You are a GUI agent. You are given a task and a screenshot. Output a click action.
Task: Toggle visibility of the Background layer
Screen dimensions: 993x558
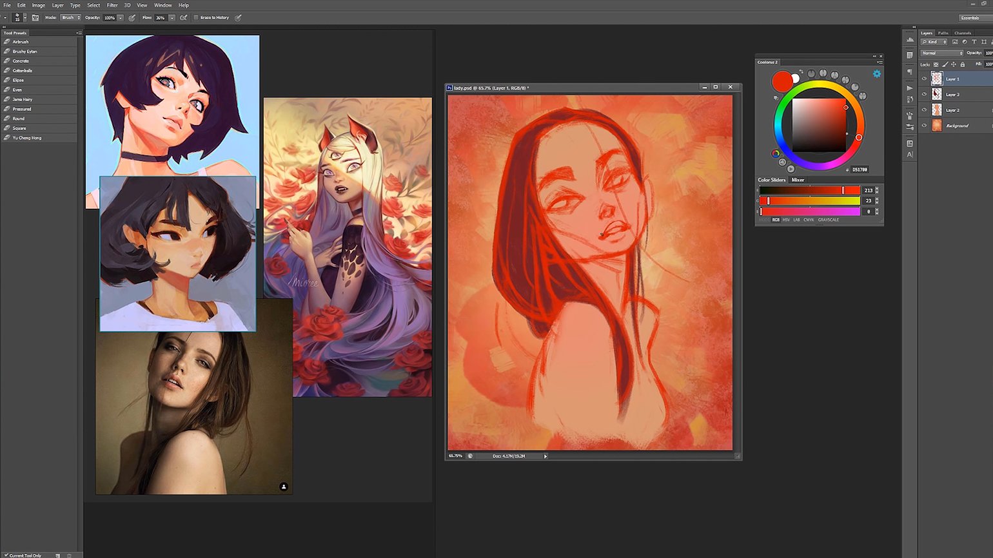924,126
